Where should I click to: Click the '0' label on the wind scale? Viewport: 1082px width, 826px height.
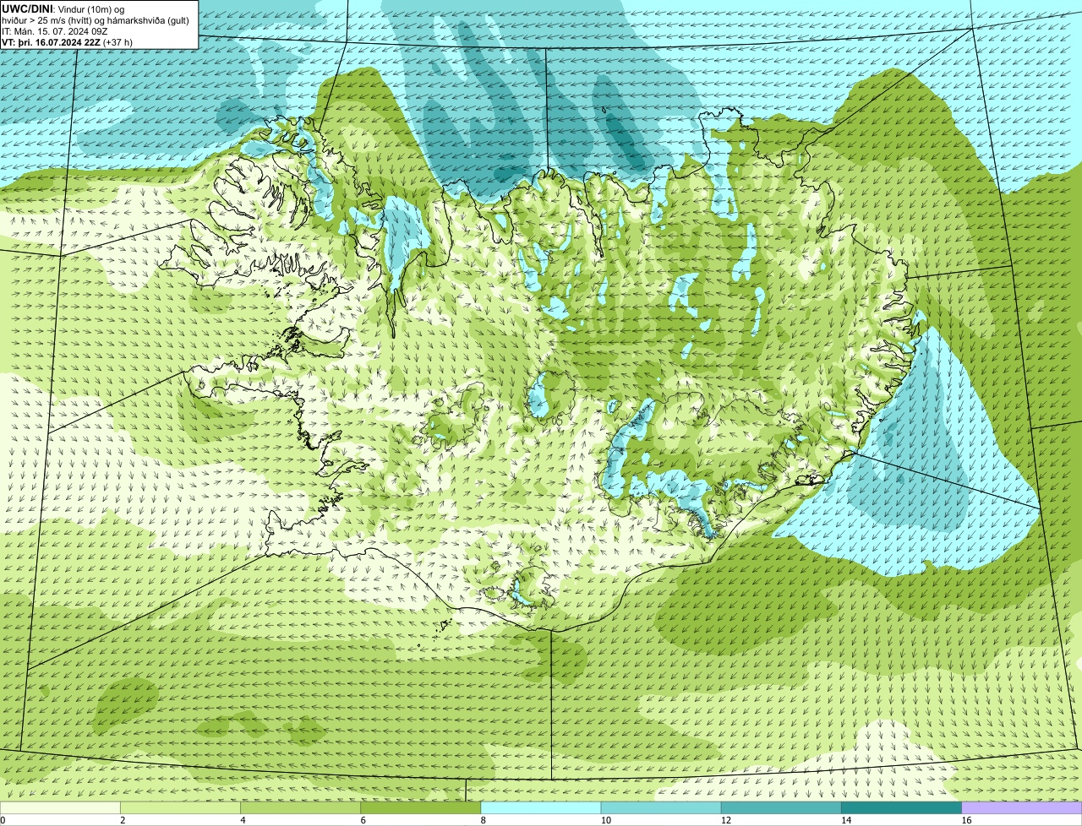pyautogui.click(x=3, y=820)
